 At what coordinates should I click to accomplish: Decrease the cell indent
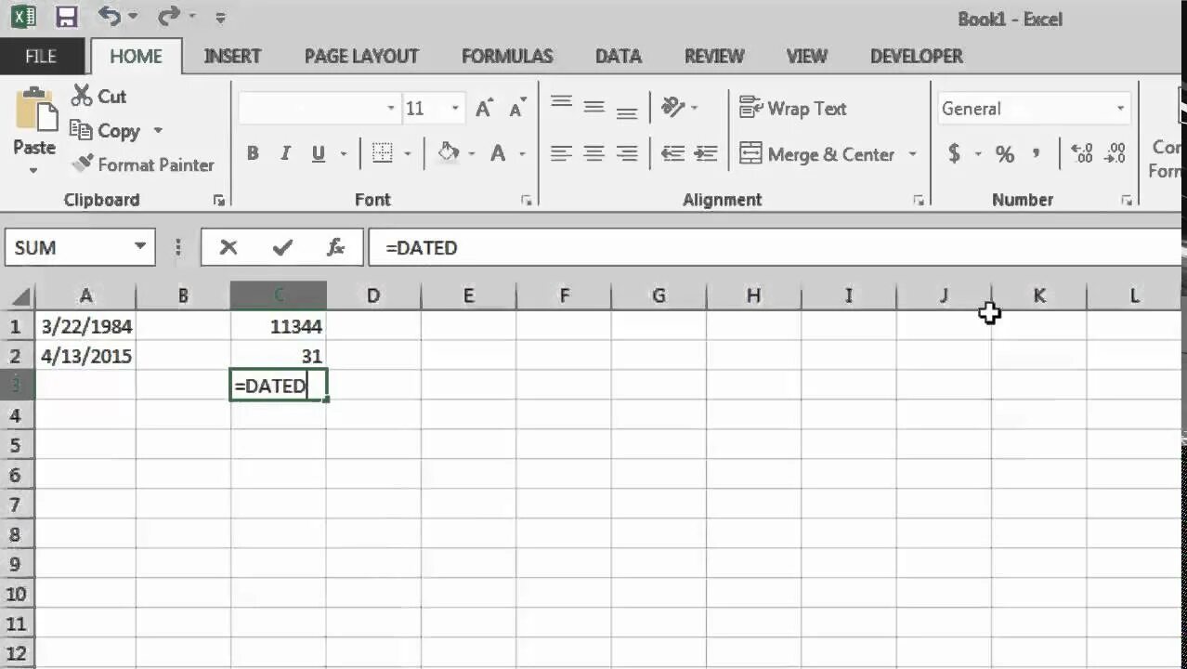pos(672,154)
